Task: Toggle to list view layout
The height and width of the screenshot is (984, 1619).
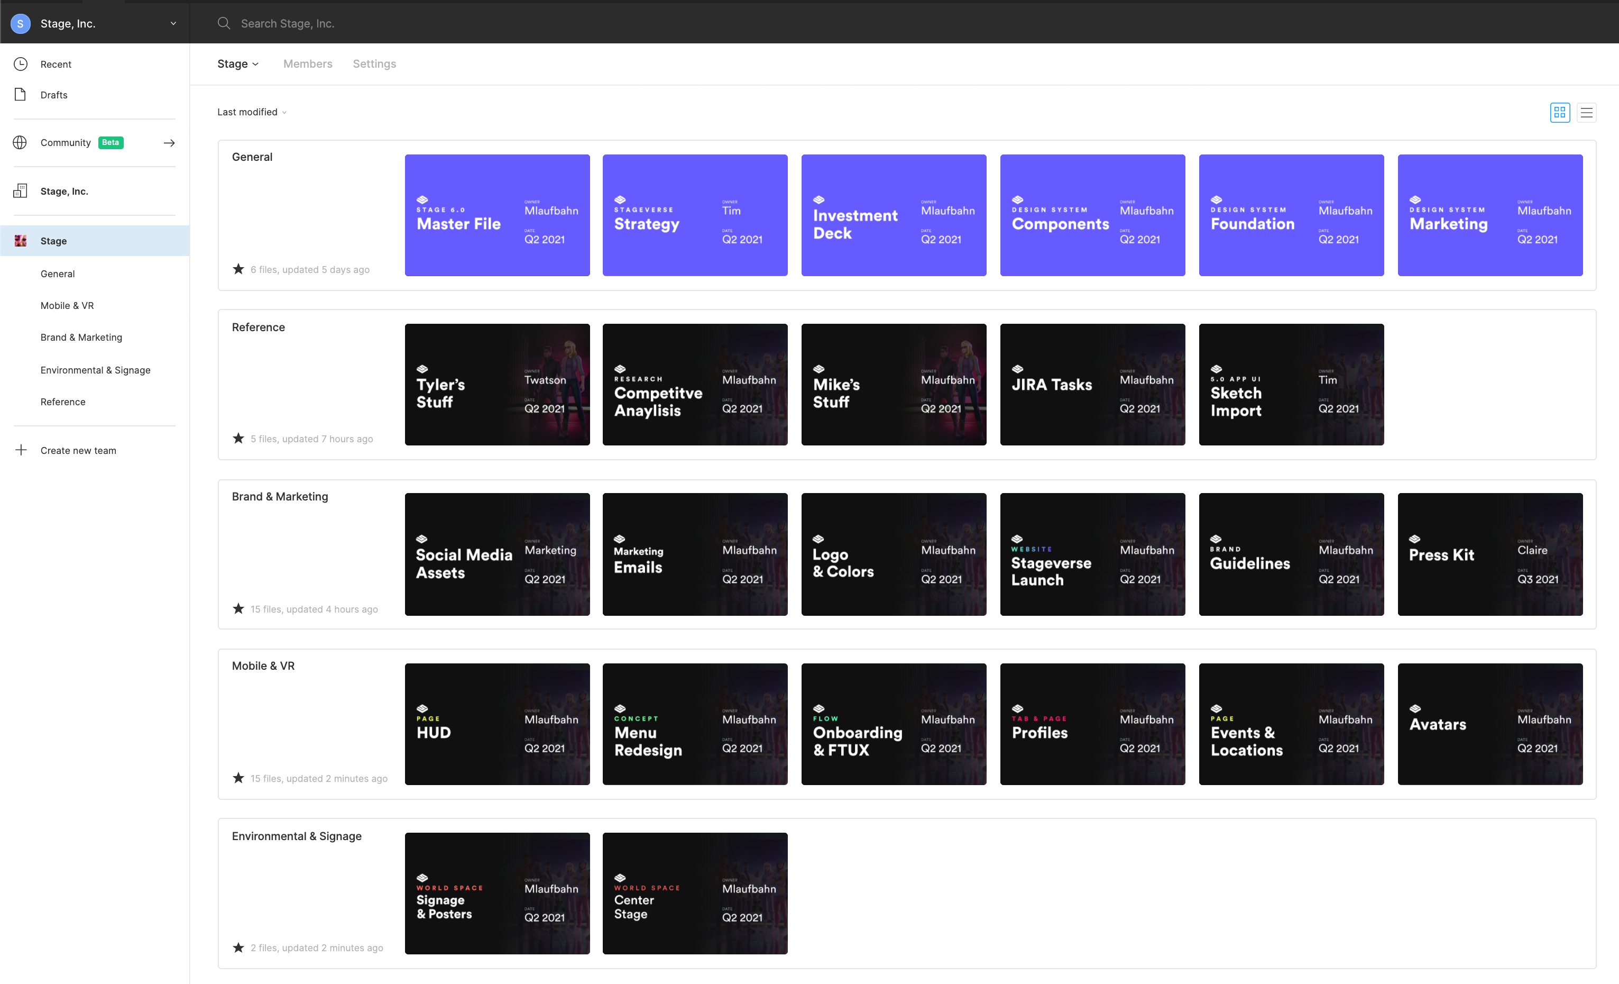Action: pyautogui.click(x=1587, y=112)
